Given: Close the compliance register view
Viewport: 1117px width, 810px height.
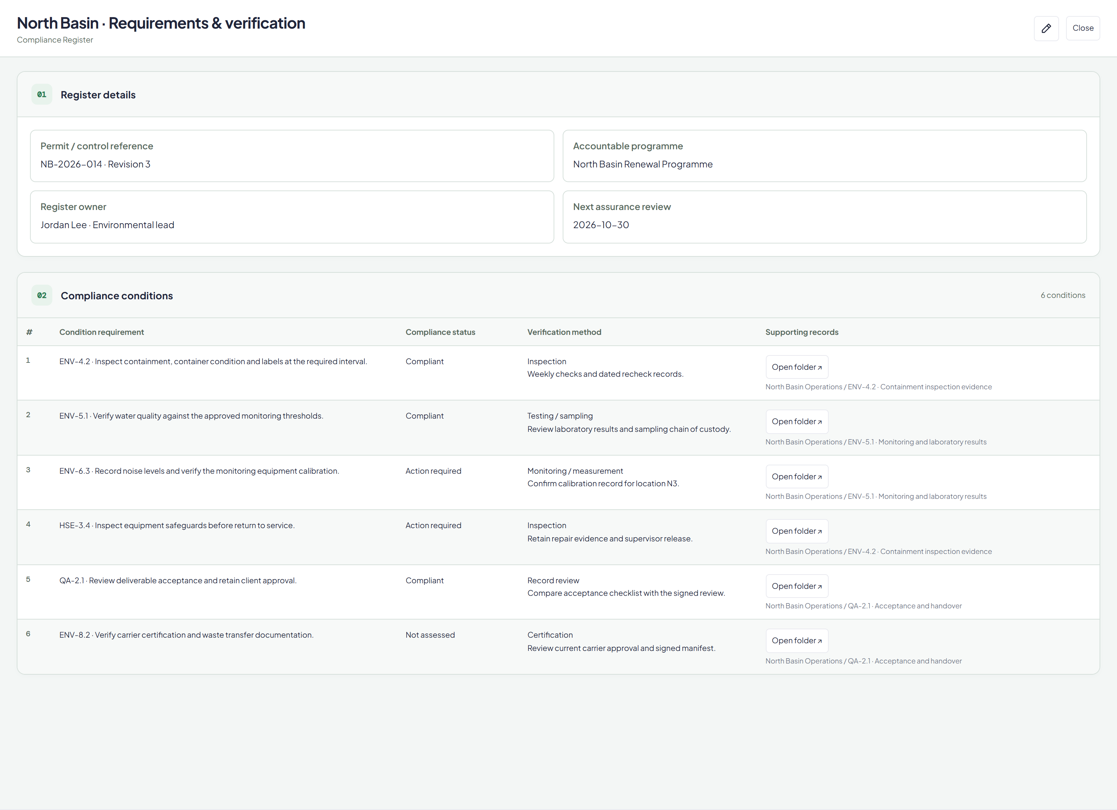Looking at the screenshot, I should (x=1082, y=28).
